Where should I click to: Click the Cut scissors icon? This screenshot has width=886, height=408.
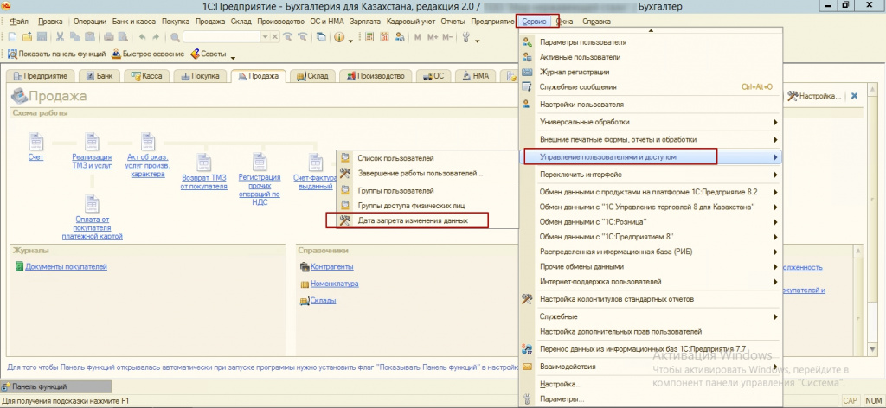pyautogui.click(x=60, y=37)
